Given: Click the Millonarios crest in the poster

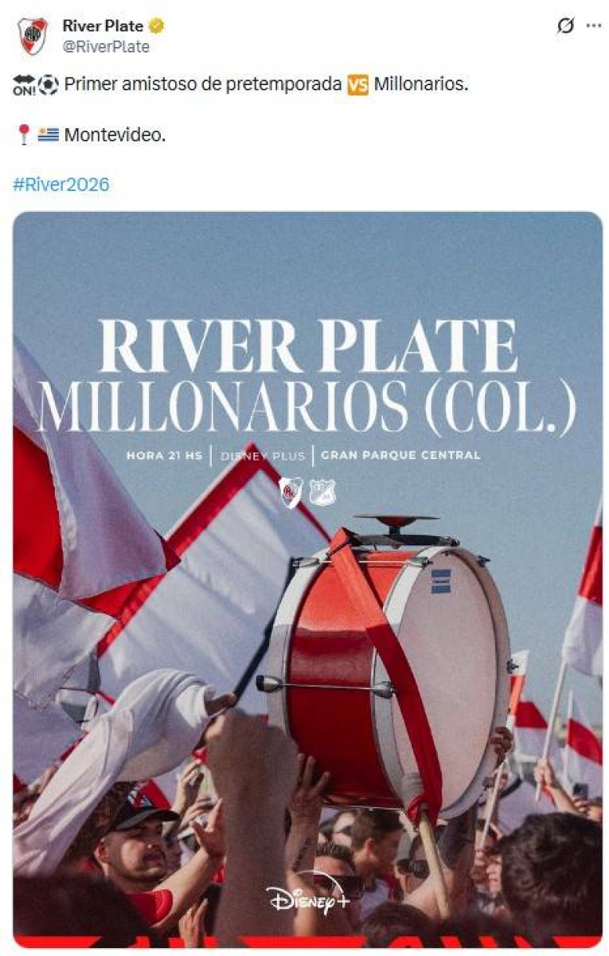Looking at the screenshot, I should (x=322, y=492).
